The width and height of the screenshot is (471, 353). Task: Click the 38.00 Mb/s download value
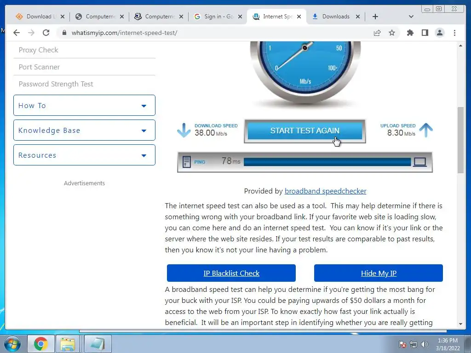coord(211,133)
